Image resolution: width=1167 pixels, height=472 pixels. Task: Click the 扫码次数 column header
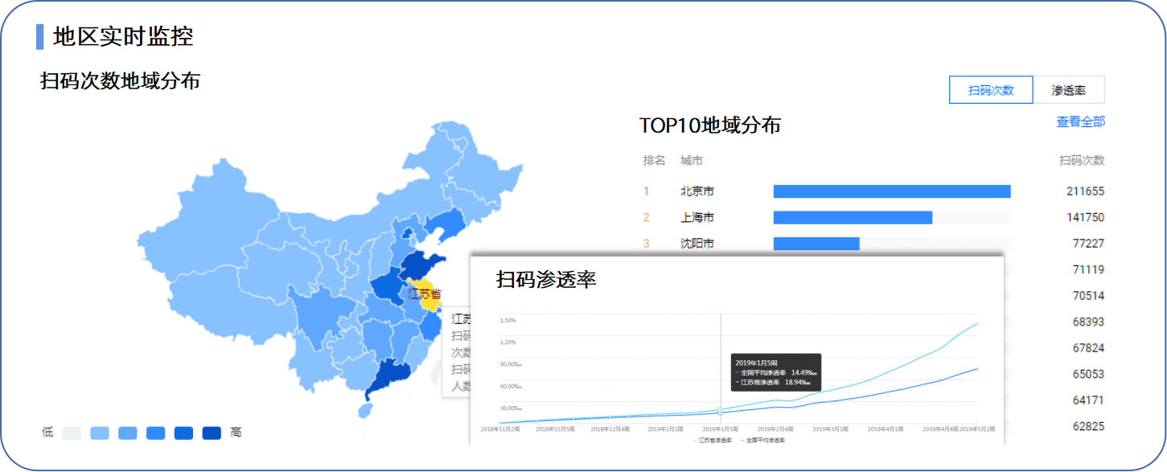coord(1081,161)
